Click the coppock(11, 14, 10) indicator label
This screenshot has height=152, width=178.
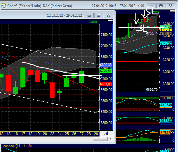[18, 146]
